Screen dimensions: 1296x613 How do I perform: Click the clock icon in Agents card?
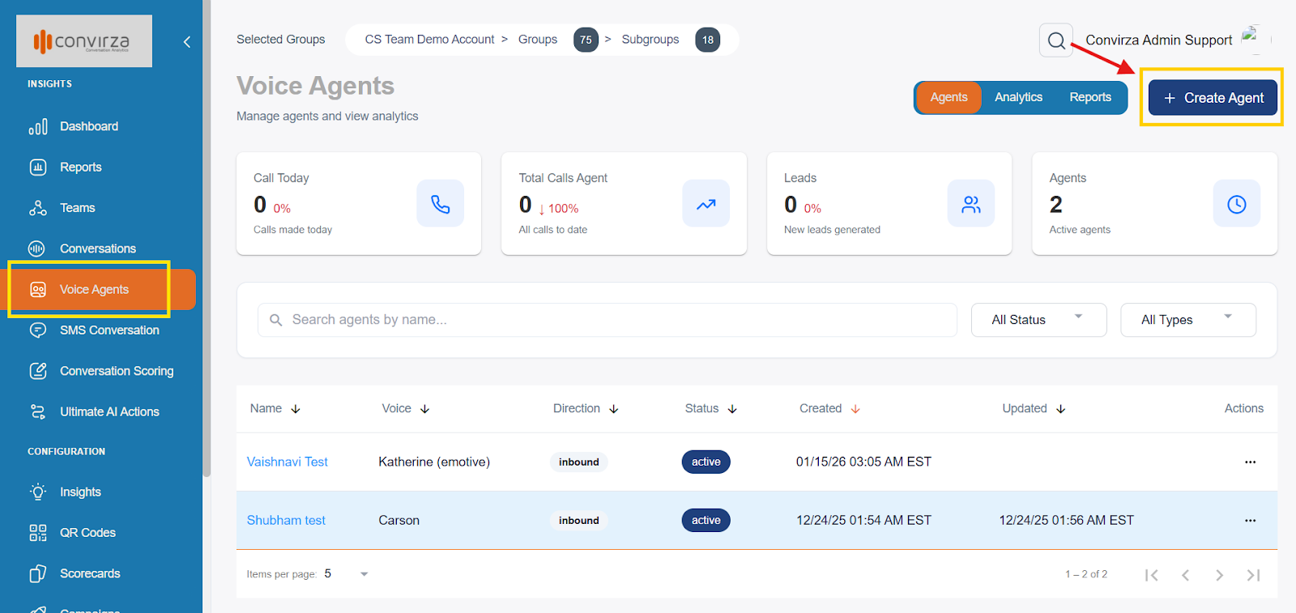tap(1236, 204)
